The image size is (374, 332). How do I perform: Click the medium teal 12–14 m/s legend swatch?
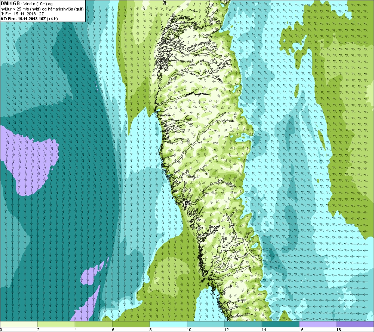pos(243,324)
